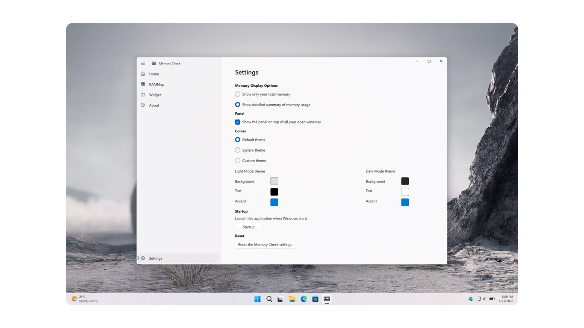
Task: Launch Microsoft Edge from taskbar
Action: pos(304,299)
